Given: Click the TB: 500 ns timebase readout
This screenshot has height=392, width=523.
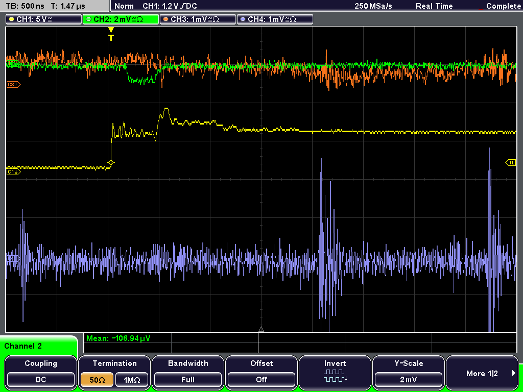Looking at the screenshot, I should coord(25,6).
